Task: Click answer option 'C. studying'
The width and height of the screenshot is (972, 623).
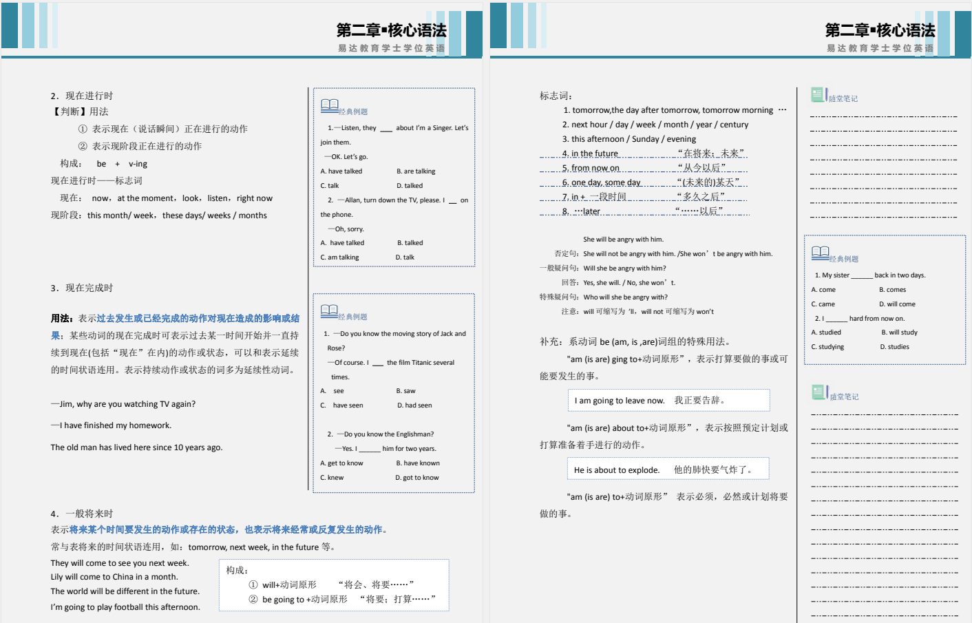Action: [827, 347]
